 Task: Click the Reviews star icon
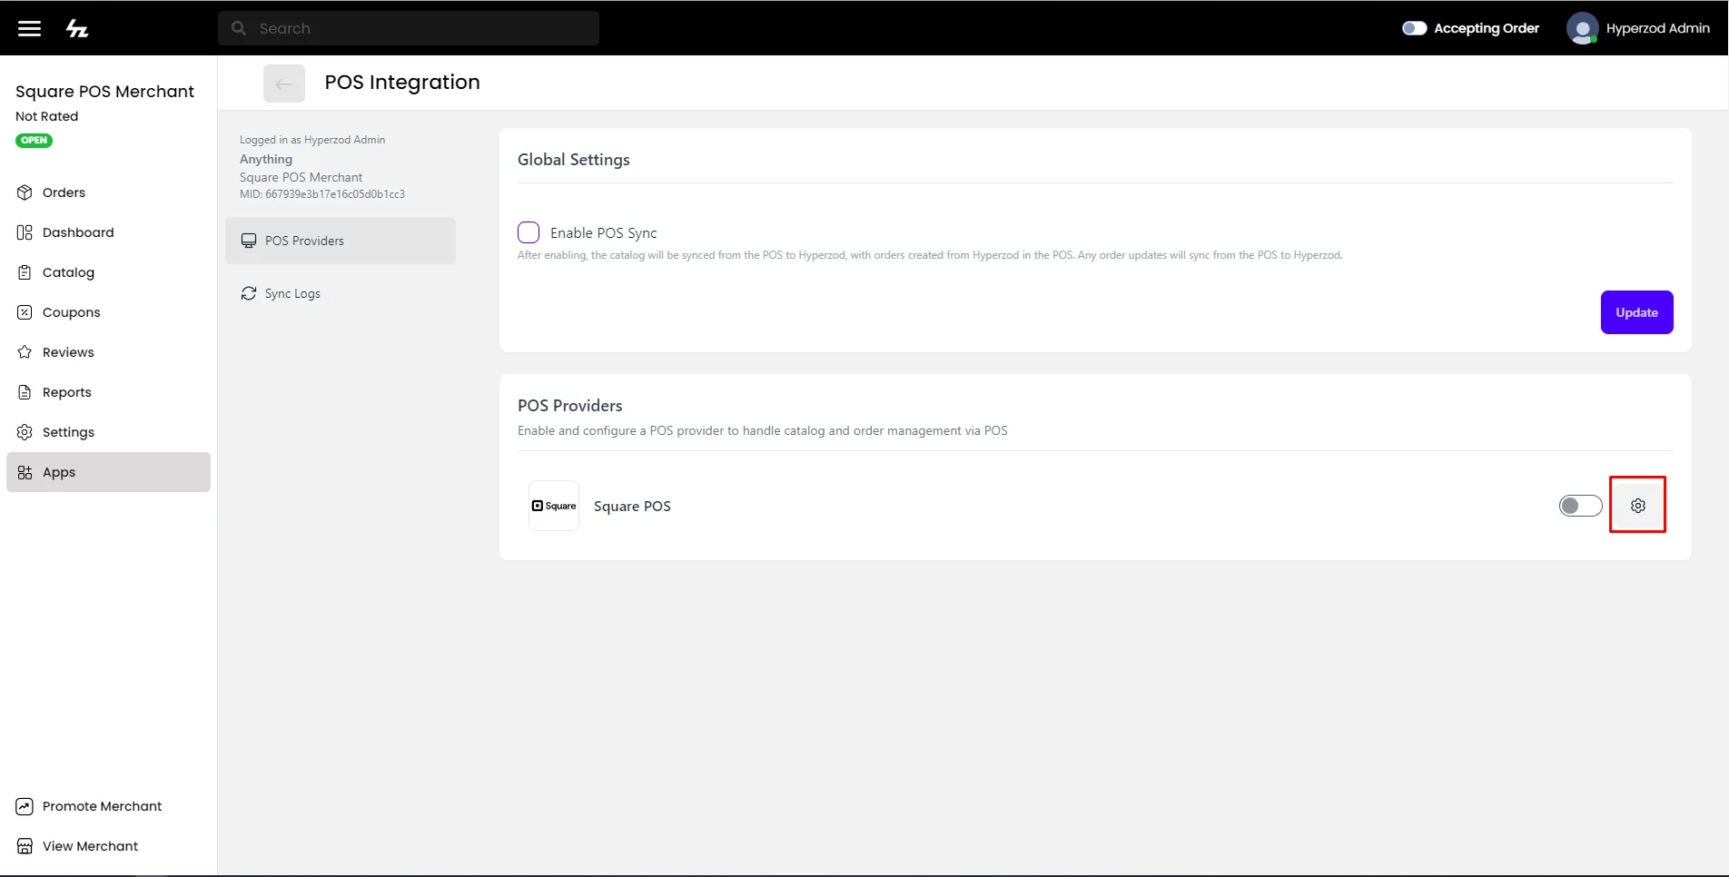point(25,352)
